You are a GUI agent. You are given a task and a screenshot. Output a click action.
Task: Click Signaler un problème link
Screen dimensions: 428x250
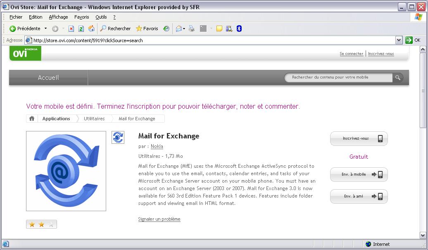[159, 219]
